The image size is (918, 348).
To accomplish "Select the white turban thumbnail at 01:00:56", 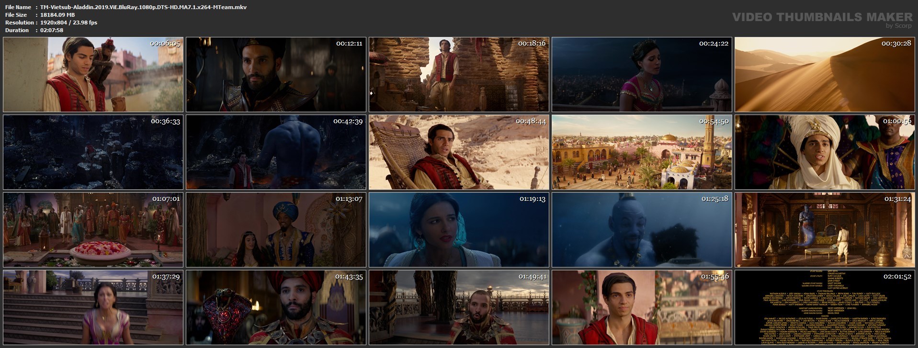I will coord(825,152).
